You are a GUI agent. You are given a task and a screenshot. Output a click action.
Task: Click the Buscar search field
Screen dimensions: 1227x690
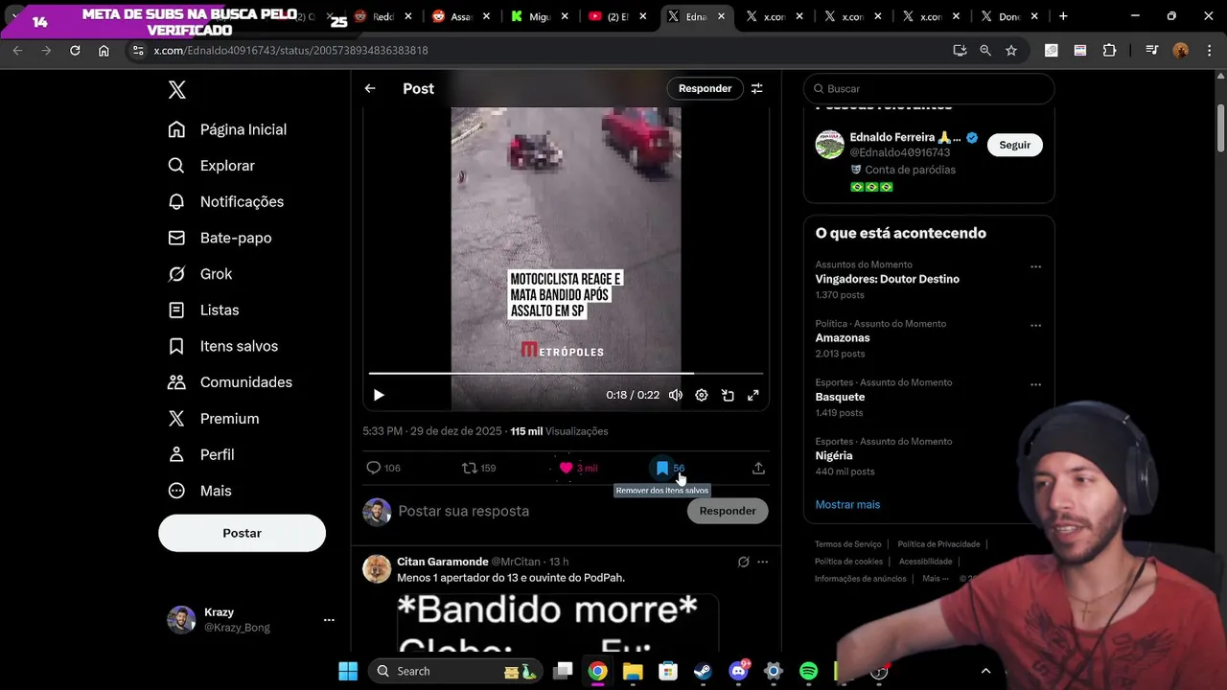coord(929,88)
